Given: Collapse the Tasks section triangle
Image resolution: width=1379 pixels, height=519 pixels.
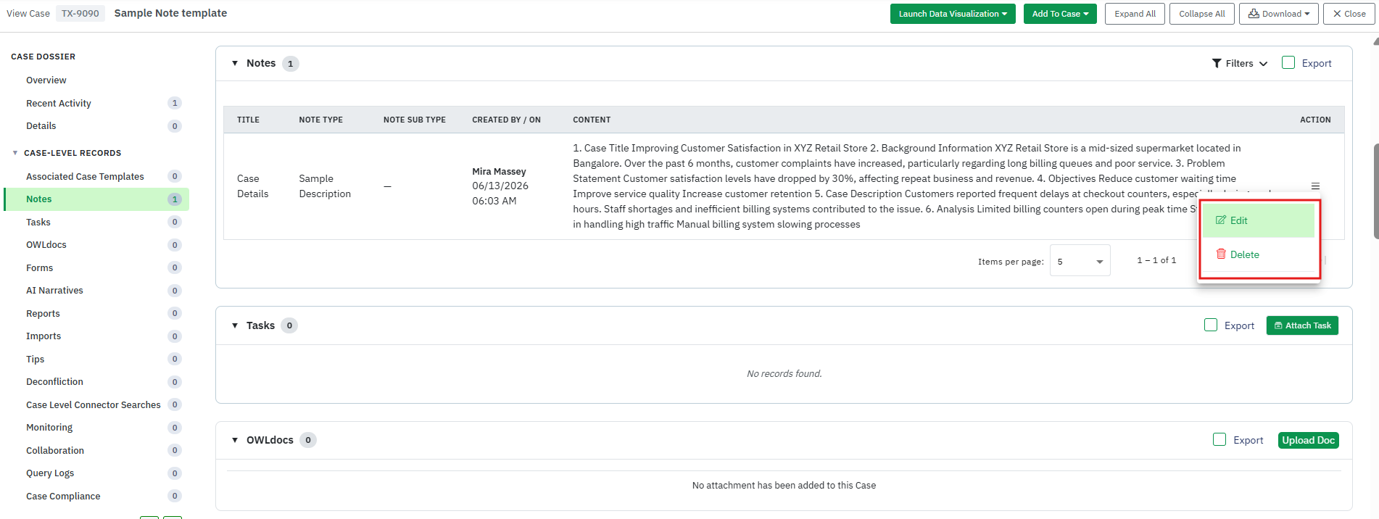Looking at the screenshot, I should point(235,325).
